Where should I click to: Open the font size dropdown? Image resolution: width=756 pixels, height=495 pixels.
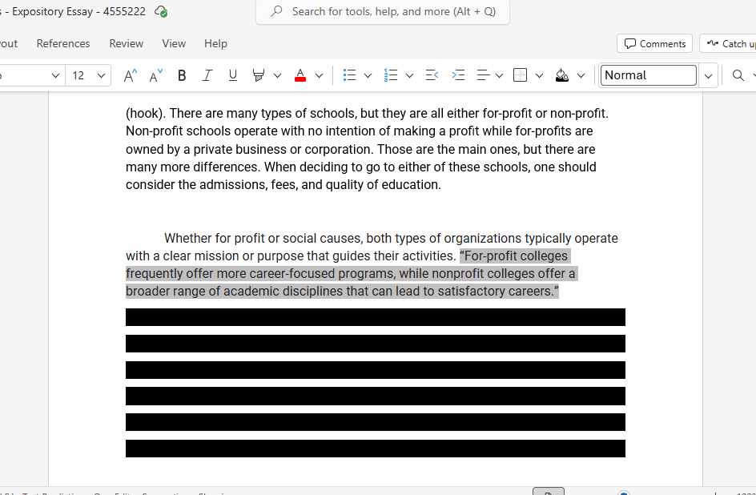tap(102, 75)
